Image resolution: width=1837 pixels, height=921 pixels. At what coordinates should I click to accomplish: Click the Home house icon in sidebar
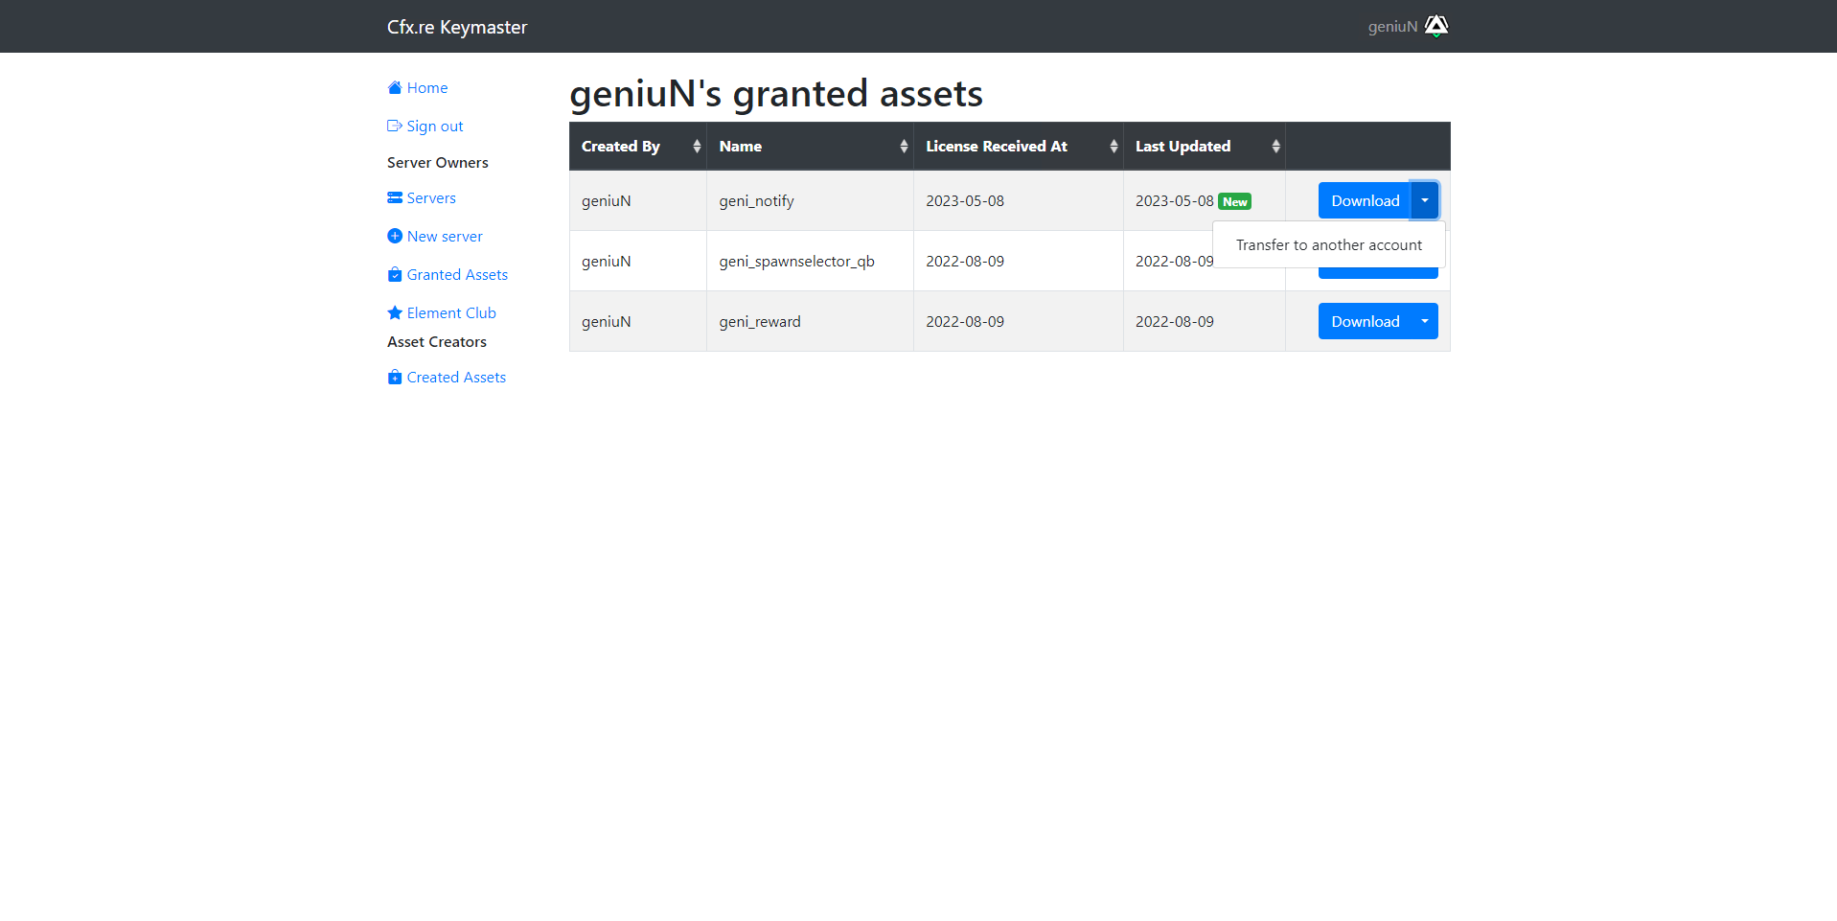pos(394,88)
